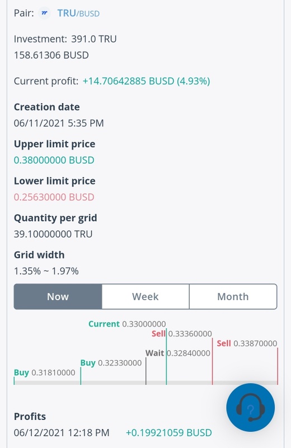Screen dimensions: 291x448
Task: Select the Buy 0.31810000 grid marker
Action: coord(45,372)
